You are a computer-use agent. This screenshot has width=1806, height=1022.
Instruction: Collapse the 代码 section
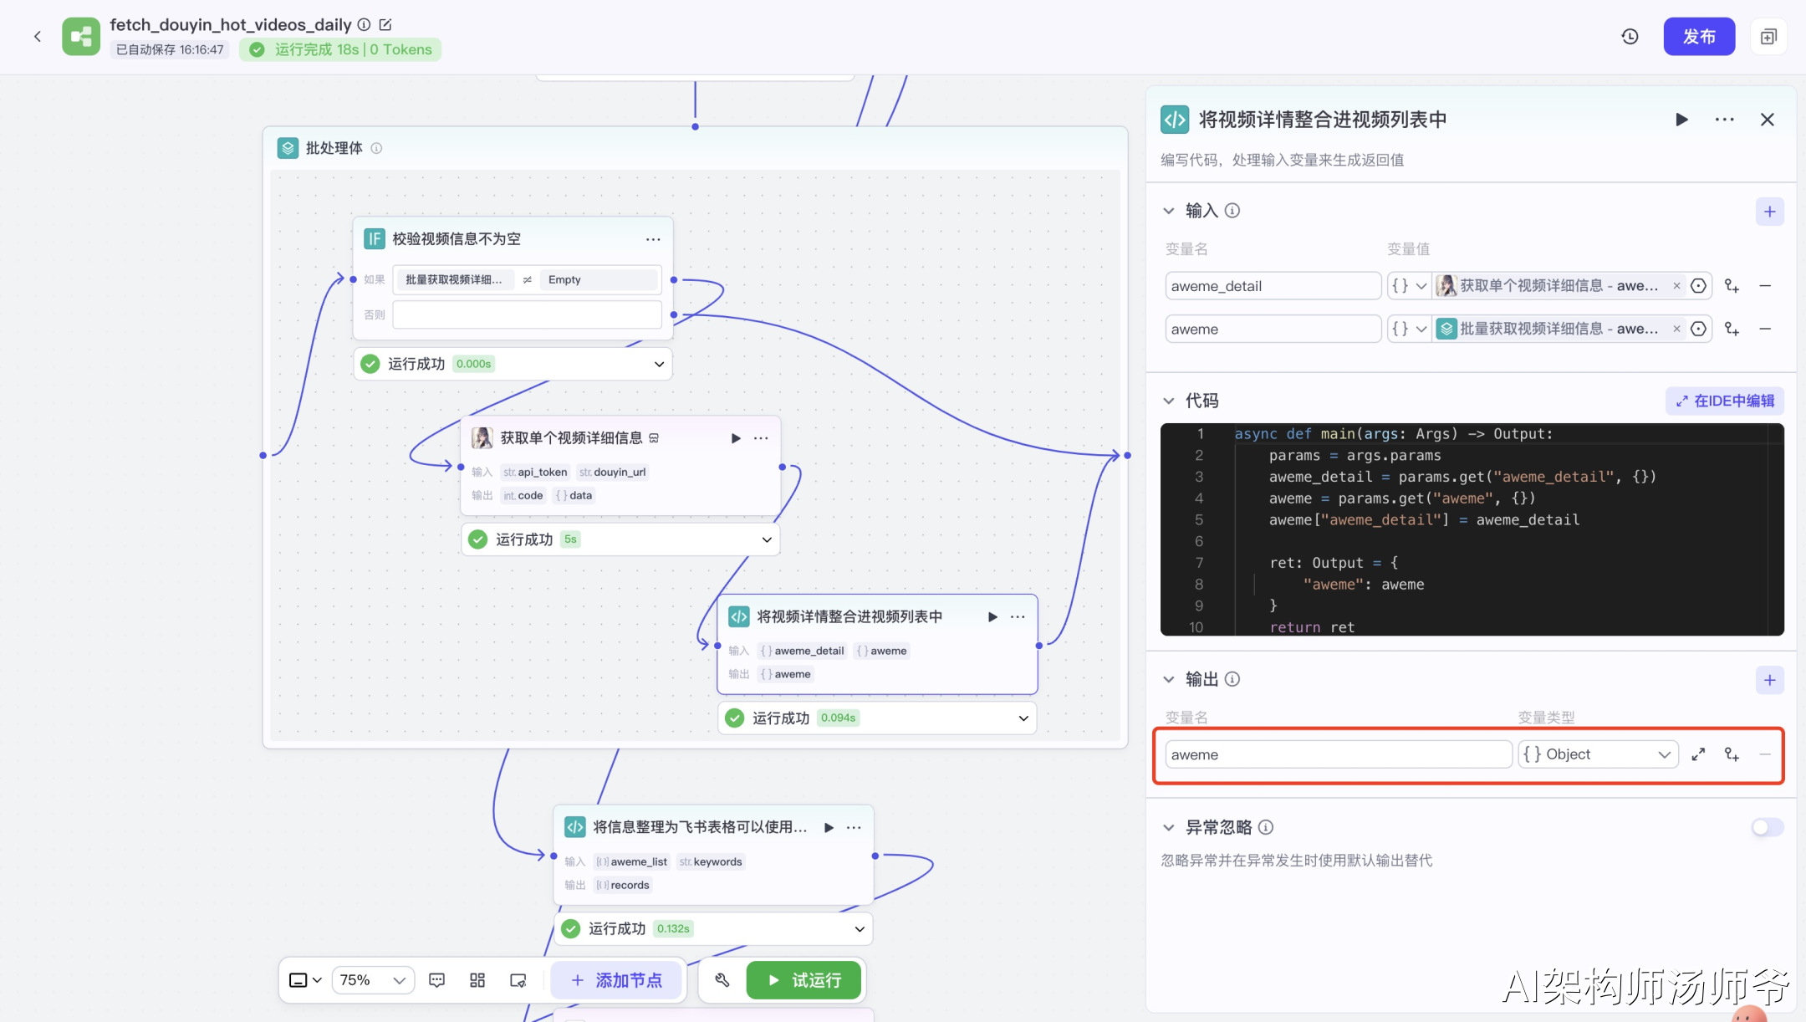tap(1169, 401)
